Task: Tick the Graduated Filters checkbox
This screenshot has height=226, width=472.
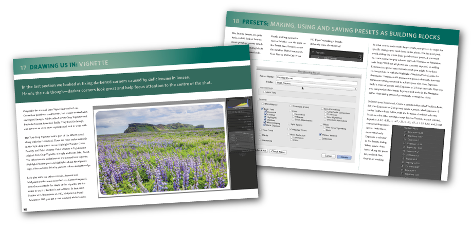Action: 288,129
